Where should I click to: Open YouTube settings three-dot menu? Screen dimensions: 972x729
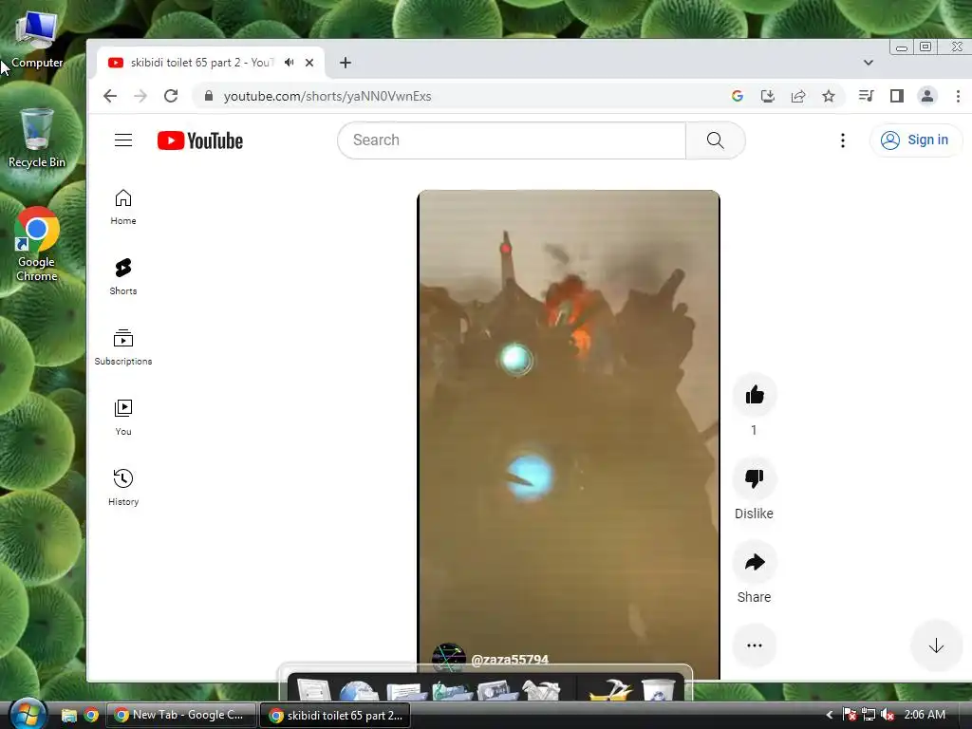[843, 140]
